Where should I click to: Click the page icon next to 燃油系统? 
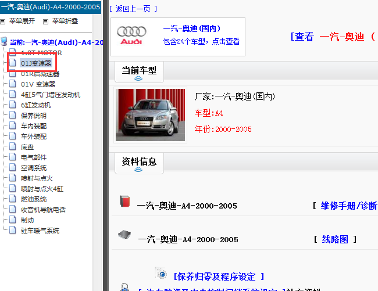pyautogui.click(x=13, y=199)
